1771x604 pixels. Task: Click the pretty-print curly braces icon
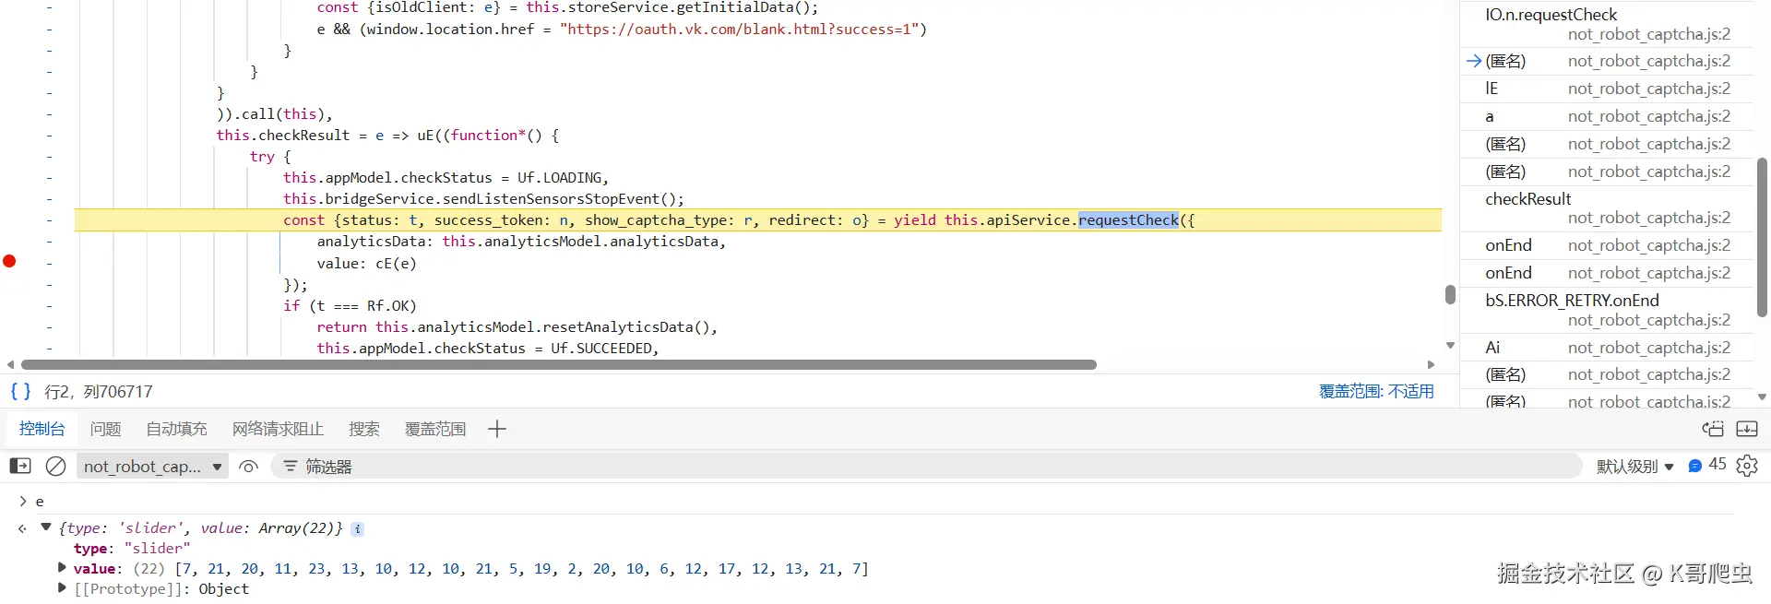tap(20, 391)
